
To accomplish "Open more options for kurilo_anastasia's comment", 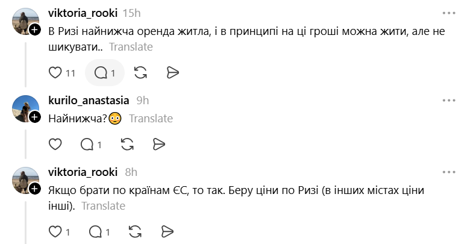I will (x=449, y=101).
